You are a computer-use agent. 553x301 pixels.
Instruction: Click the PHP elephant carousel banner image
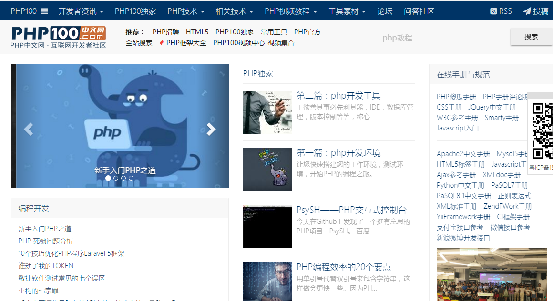(x=120, y=126)
